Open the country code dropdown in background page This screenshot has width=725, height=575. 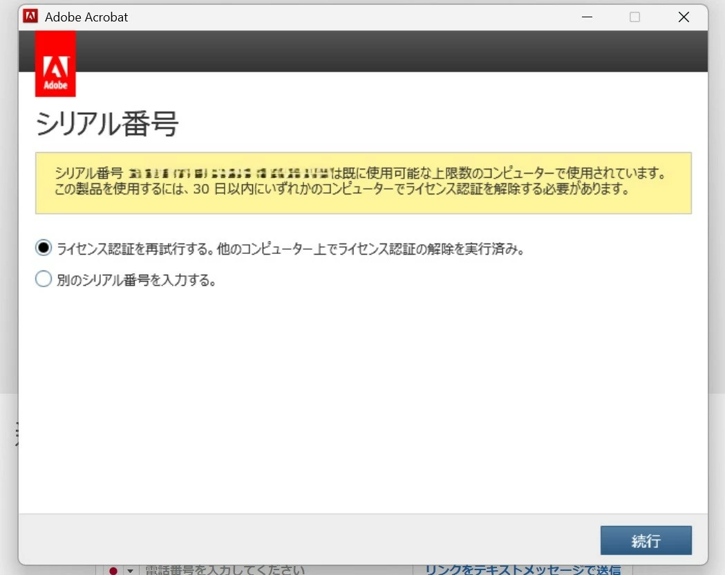[131, 570]
